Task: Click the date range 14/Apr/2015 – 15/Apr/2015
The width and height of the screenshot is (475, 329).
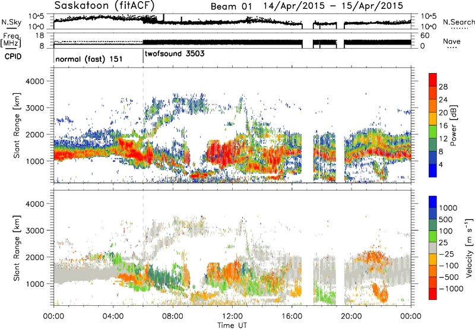Action: [x=333, y=6]
